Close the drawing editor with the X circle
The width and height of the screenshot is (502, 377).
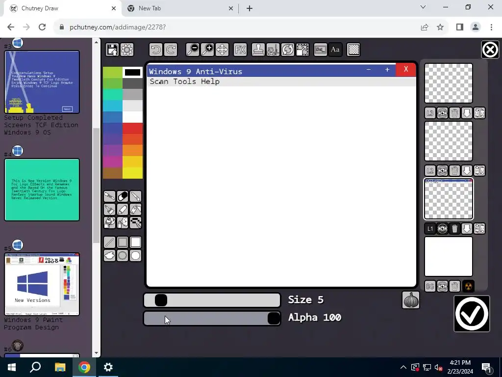(x=490, y=50)
